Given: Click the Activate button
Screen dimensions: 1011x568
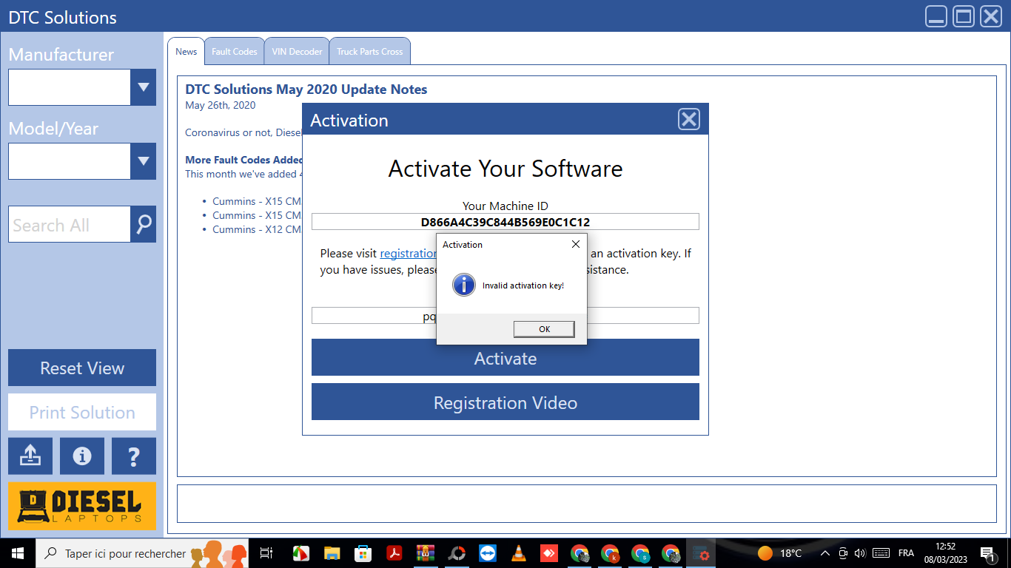Looking at the screenshot, I should coord(505,358).
